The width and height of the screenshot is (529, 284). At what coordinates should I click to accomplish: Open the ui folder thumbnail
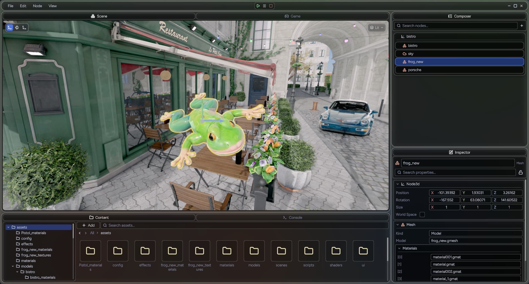coord(363,251)
